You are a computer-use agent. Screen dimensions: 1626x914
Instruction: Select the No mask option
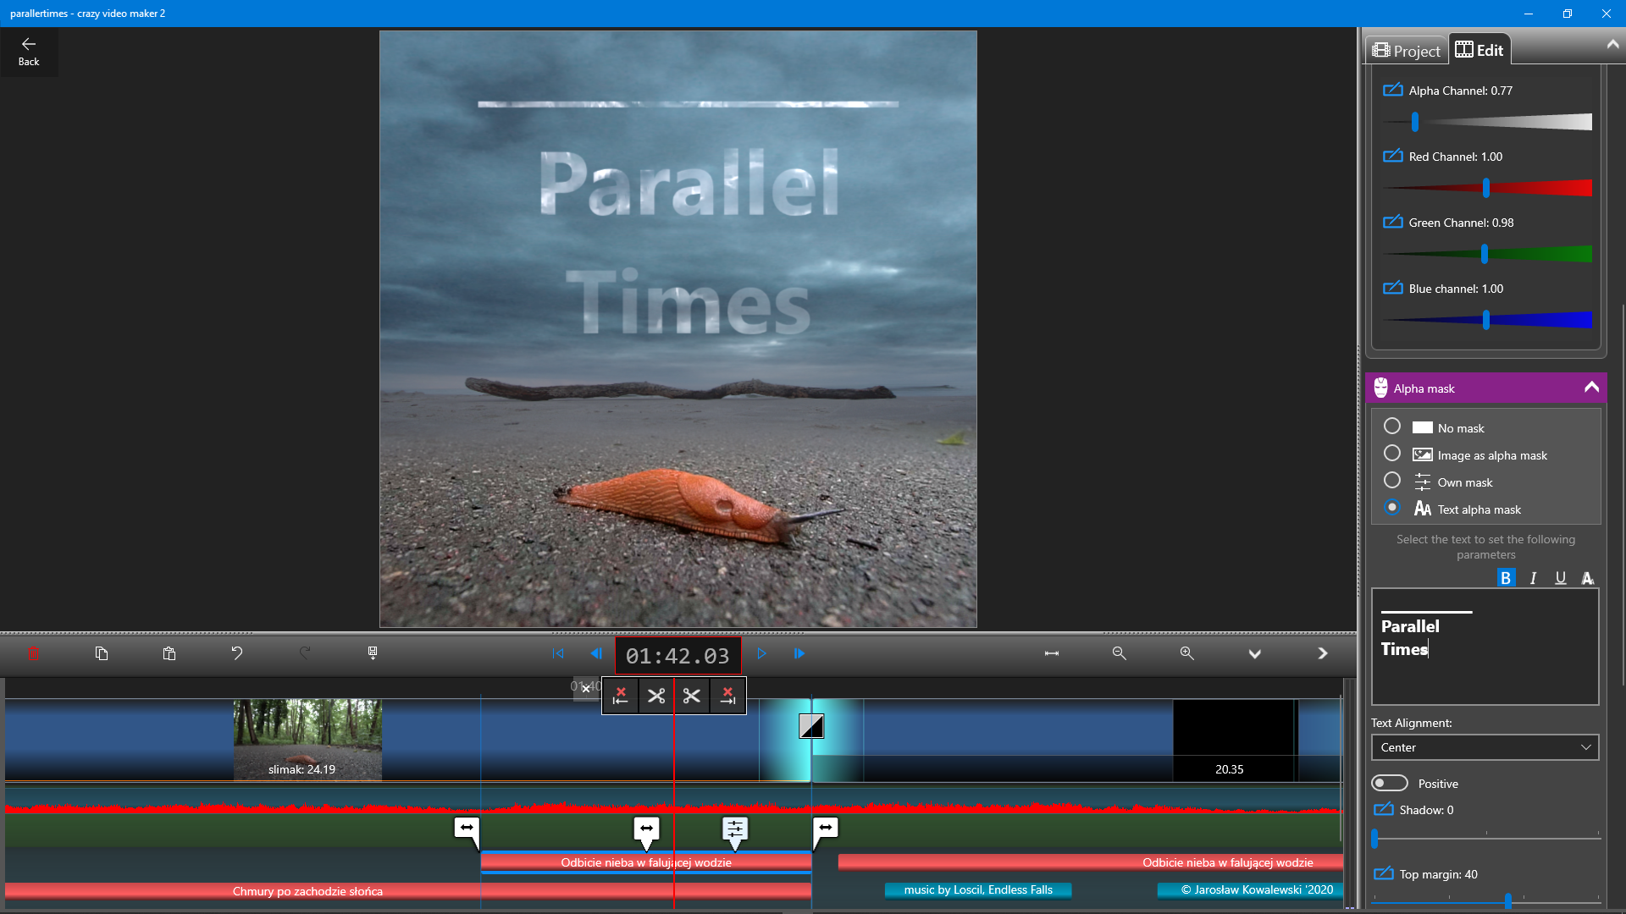point(1392,427)
